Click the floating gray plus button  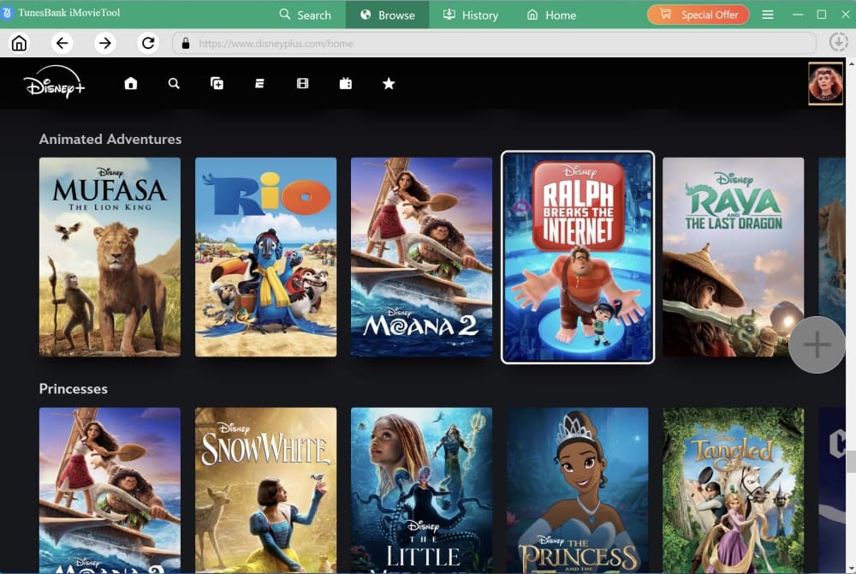click(x=817, y=344)
